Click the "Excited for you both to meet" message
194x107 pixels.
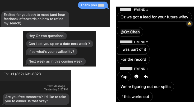coord(35,19)
